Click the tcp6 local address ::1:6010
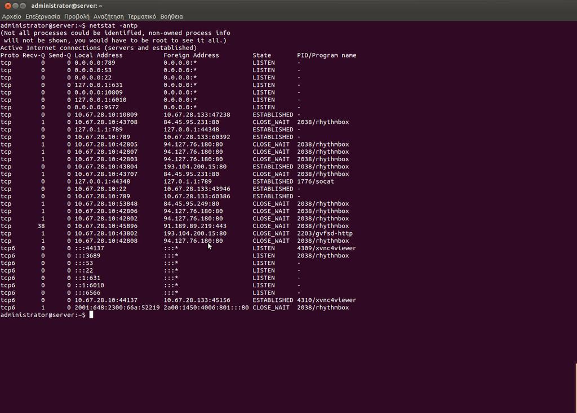This screenshot has width=577, height=413. (89, 285)
